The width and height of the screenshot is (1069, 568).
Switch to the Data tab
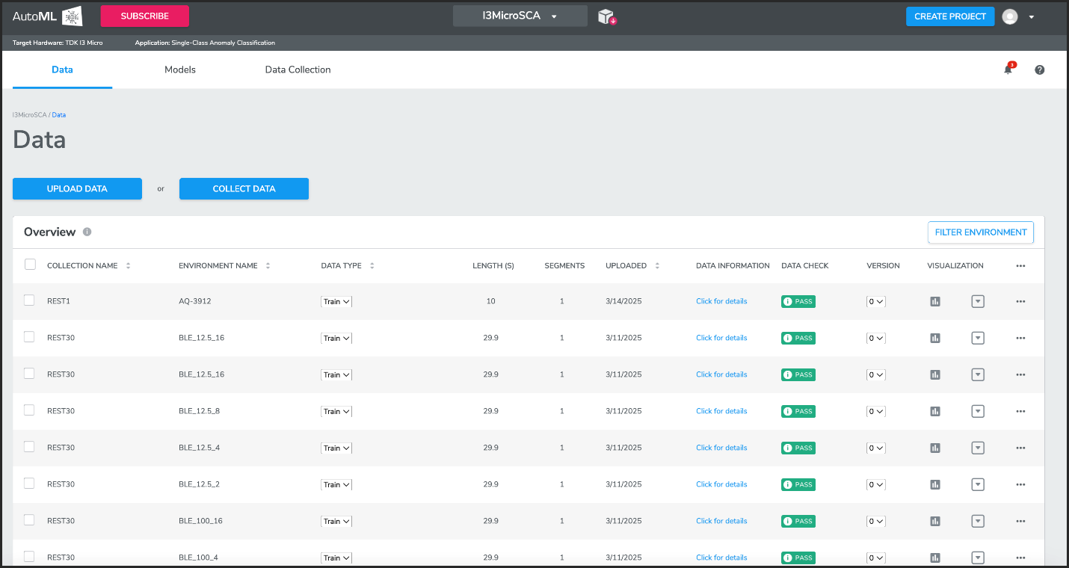tap(62, 70)
